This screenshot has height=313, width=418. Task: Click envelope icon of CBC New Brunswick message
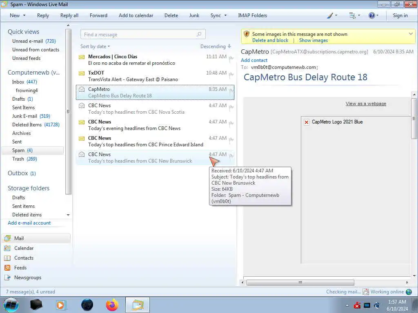click(x=82, y=154)
